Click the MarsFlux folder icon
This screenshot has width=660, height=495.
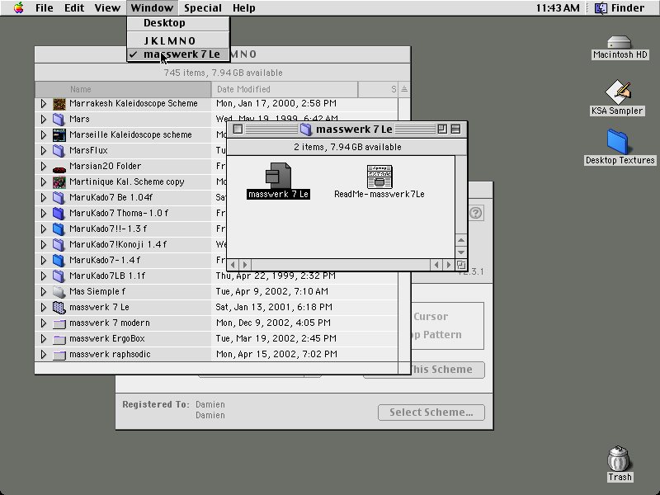tap(59, 151)
